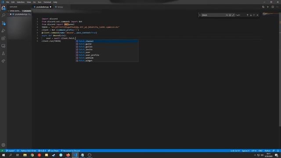Click the Spaces: 4 indentation setting
Viewport: 281px width, 158px height.
246,151
